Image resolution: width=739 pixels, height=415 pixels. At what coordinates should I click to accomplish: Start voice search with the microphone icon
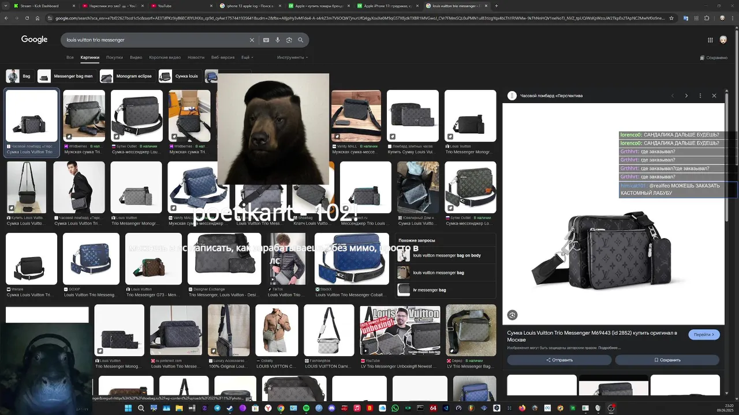tap(278, 40)
